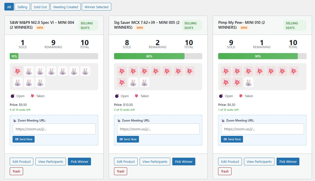Toggle the last firework seat in Pimp My Pew grid

tap(237, 82)
